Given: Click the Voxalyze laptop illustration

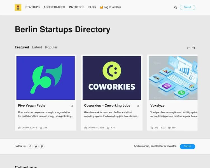Looking at the screenshot, I should point(173,78).
